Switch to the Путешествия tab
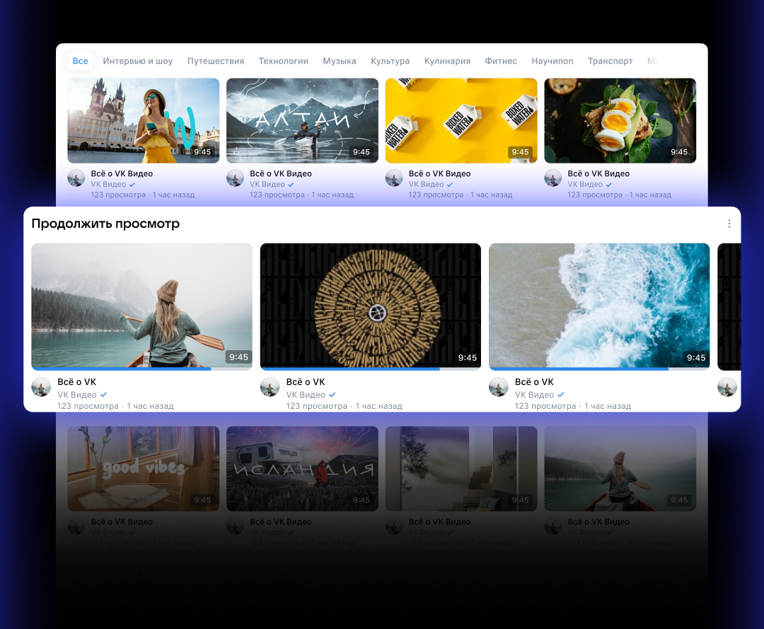Screen dimensions: 764x629 (216, 61)
